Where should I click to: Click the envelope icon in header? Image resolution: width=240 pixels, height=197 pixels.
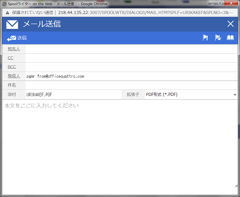coord(12,24)
